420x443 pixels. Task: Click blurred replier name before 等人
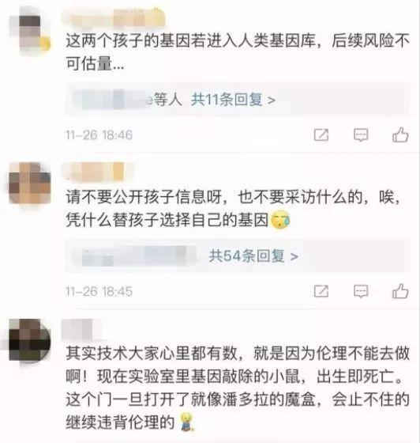click(x=113, y=100)
